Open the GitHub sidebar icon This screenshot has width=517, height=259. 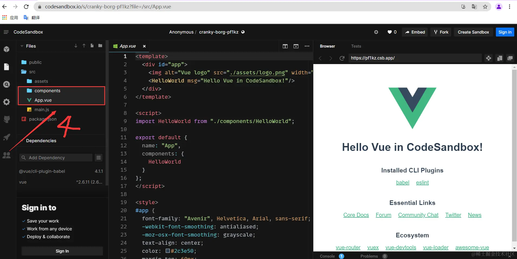7,119
